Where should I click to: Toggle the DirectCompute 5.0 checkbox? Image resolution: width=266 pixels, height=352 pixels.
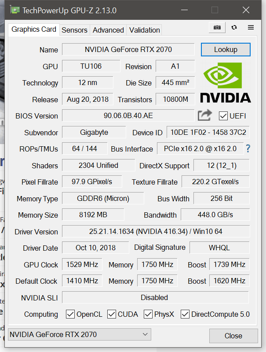click(x=185, y=314)
